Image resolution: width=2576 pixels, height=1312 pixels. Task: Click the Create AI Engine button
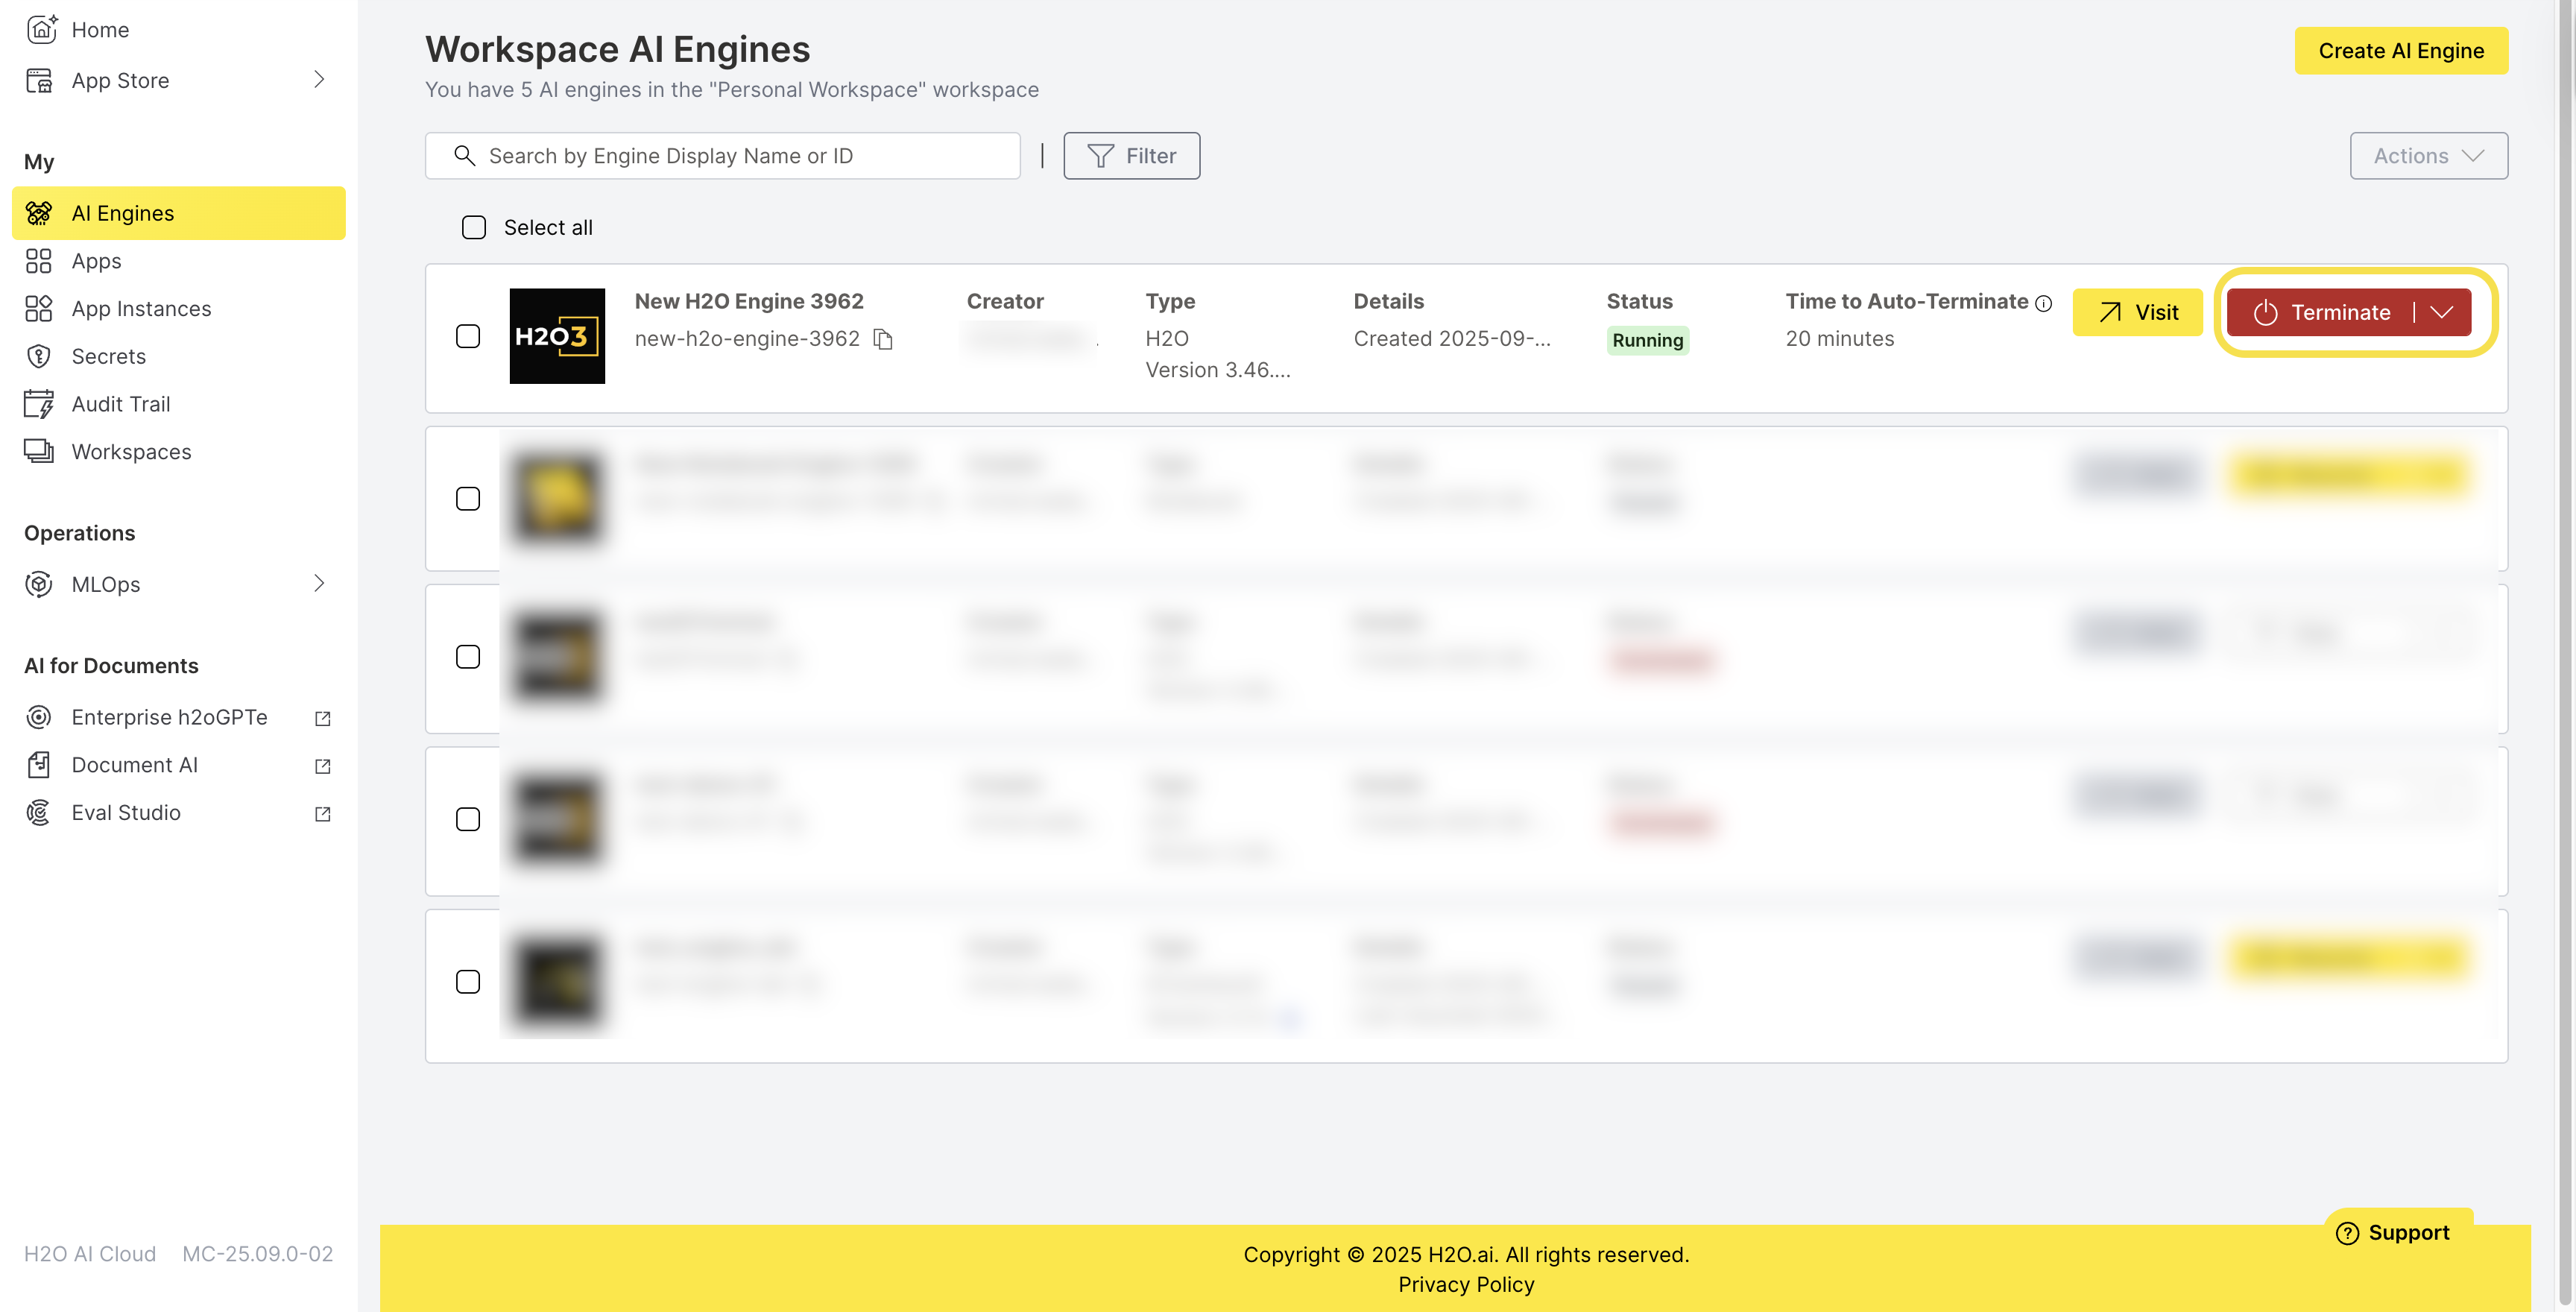tap(2400, 51)
